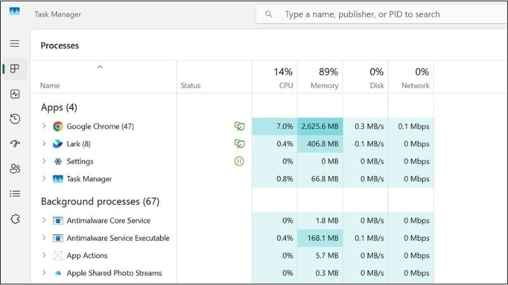Click Settings suspended pause status icon
The height and width of the screenshot is (285, 508).
click(239, 161)
